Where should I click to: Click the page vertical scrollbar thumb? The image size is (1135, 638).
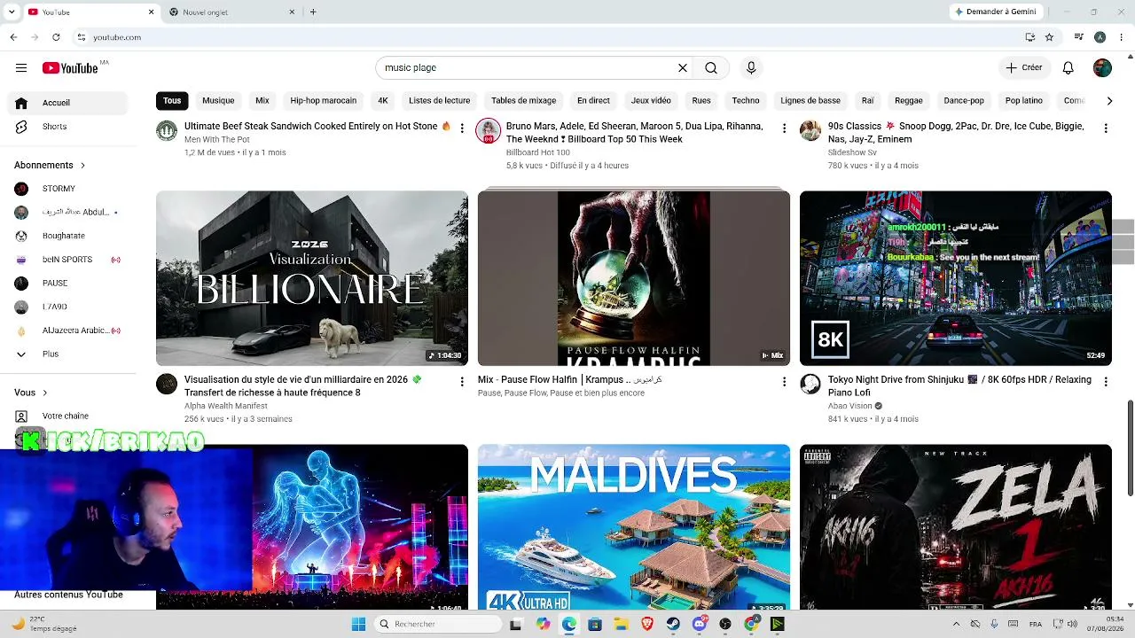[x=1131, y=448]
